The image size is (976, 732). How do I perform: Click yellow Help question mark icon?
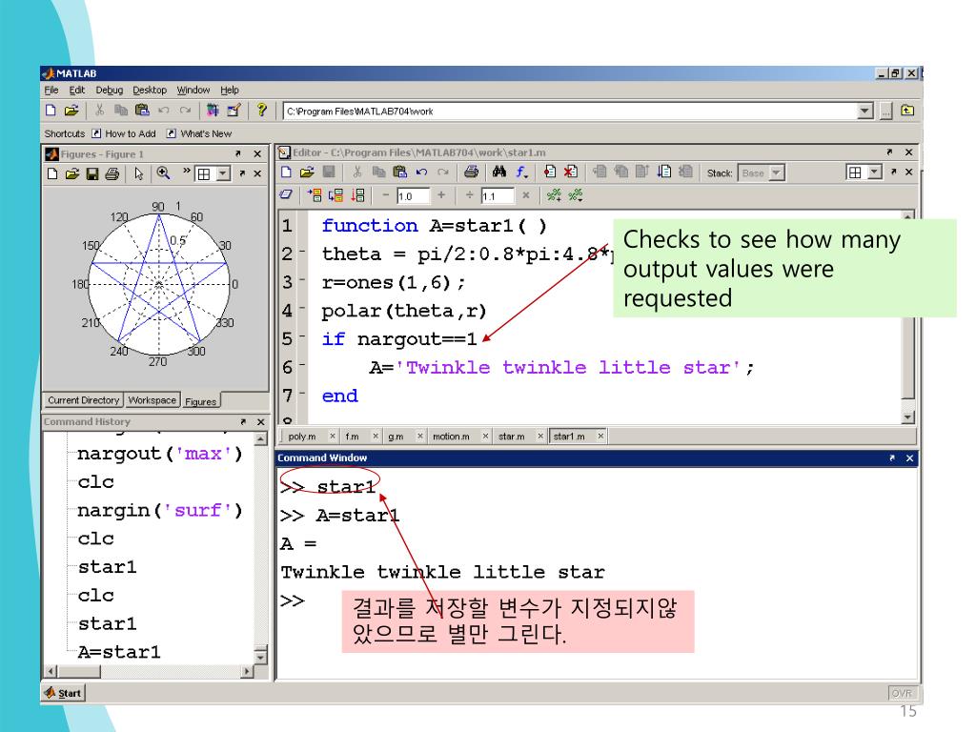[262, 111]
